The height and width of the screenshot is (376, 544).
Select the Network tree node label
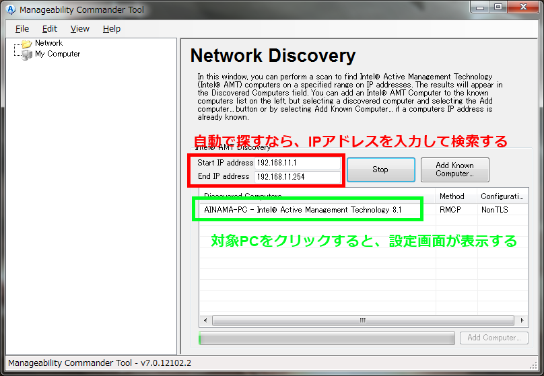coord(49,43)
